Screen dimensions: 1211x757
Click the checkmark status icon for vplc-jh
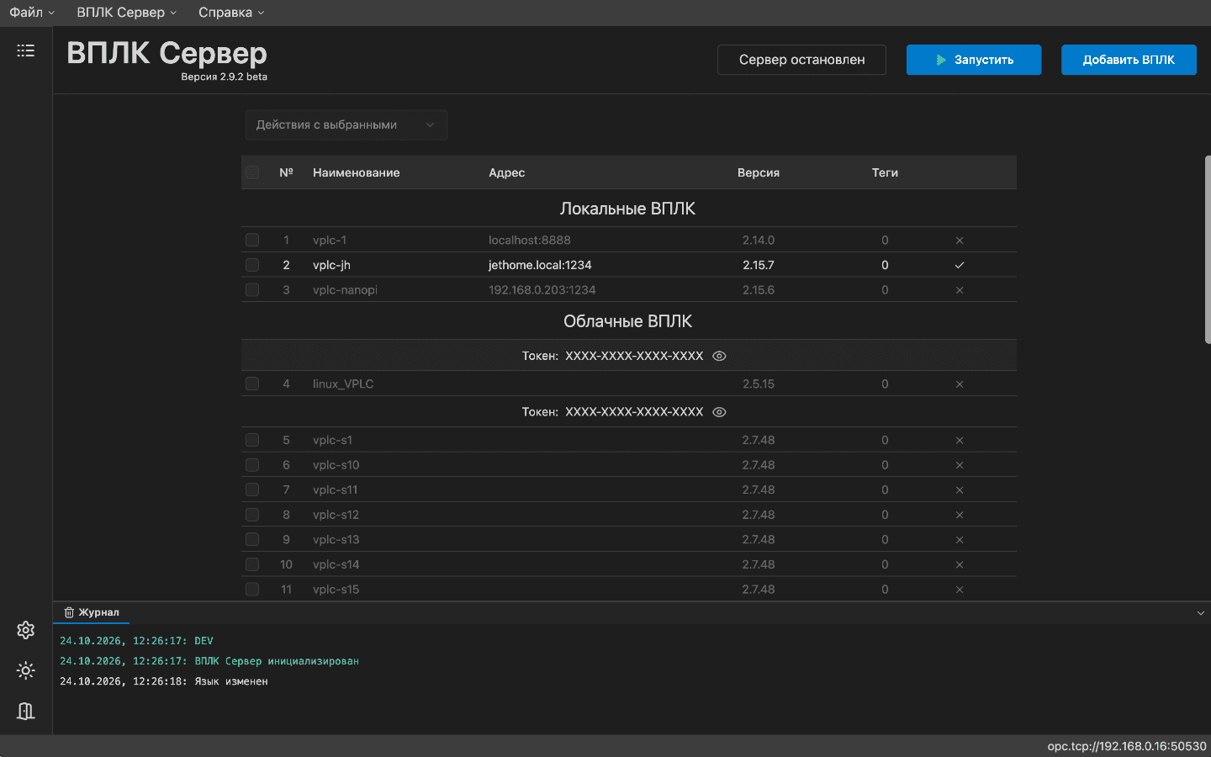click(960, 265)
